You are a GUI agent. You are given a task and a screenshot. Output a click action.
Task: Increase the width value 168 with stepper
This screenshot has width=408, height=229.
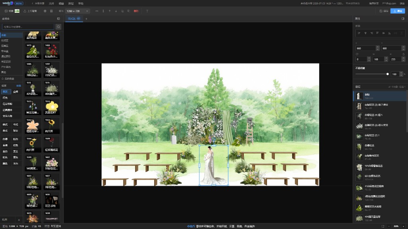(x=386, y=58)
